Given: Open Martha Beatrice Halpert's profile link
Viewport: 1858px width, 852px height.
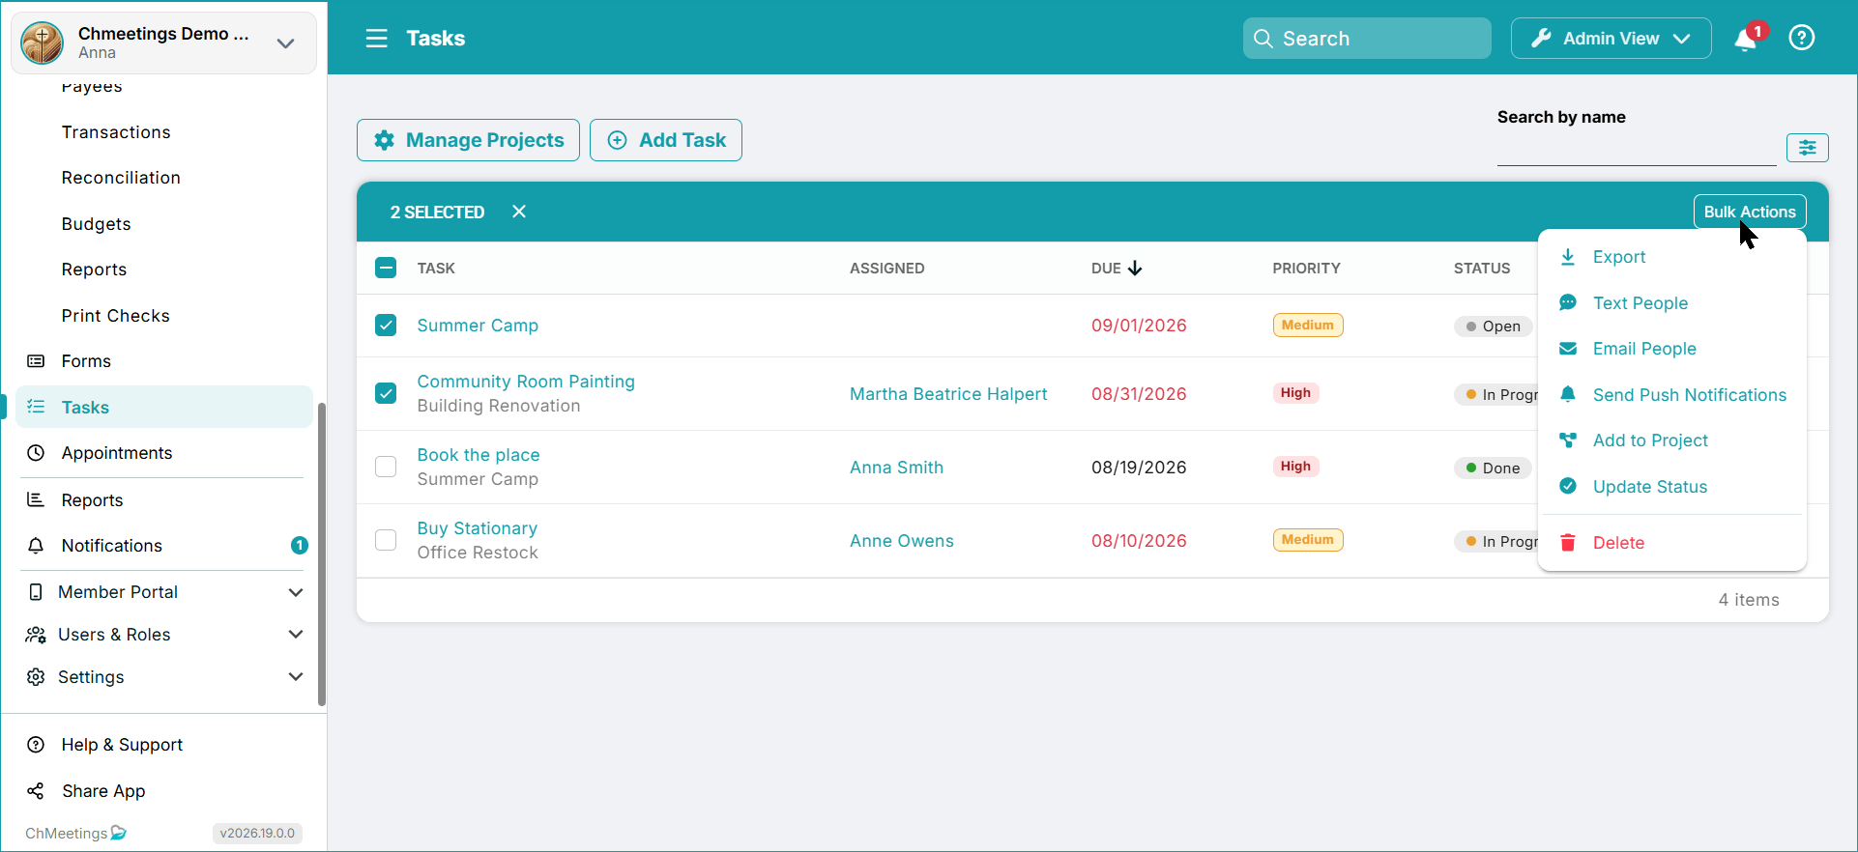Looking at the screenshot, I should [x=948, y=394].
